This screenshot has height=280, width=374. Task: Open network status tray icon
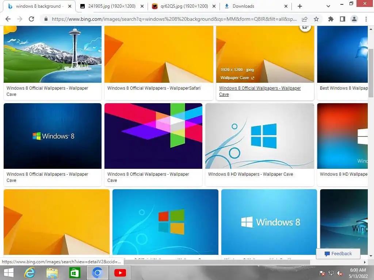tap(331, 273)
